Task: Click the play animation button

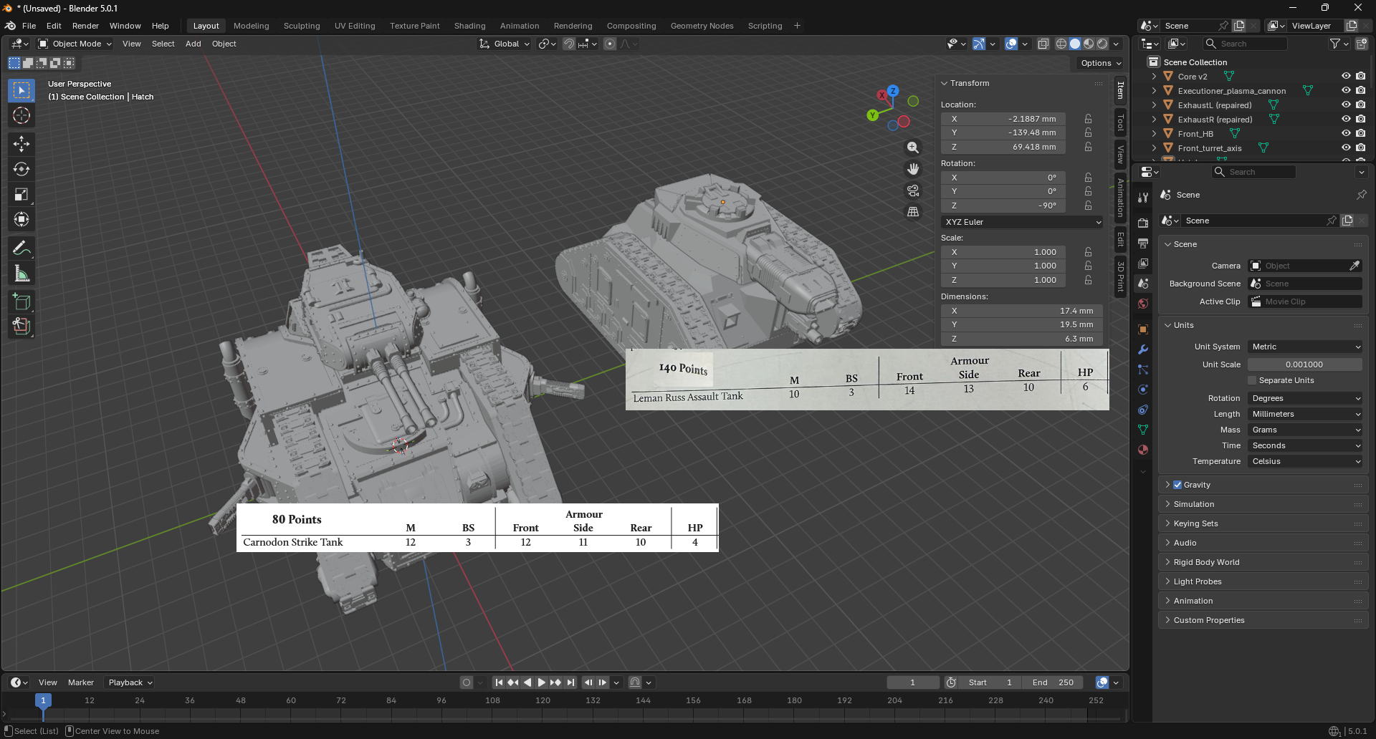Action: 542,682
